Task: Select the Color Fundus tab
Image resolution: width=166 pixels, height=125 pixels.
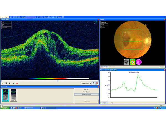Action: click(104, 67)
